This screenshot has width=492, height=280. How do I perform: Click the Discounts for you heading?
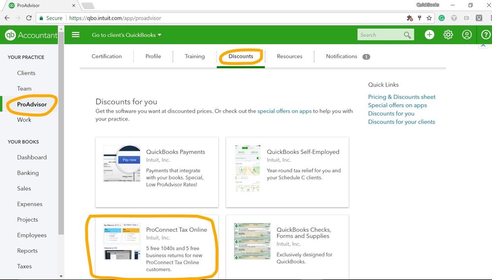(126, 101)
